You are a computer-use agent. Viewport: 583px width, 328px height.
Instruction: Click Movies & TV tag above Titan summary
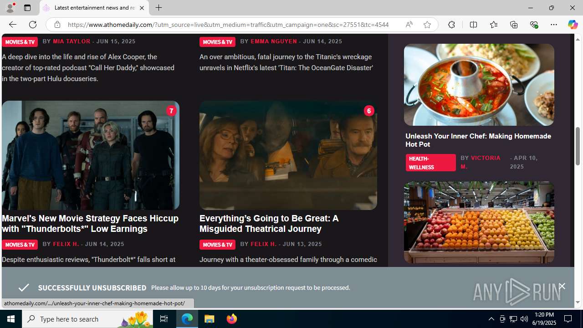pyautogui.click(x=217, y=41)
